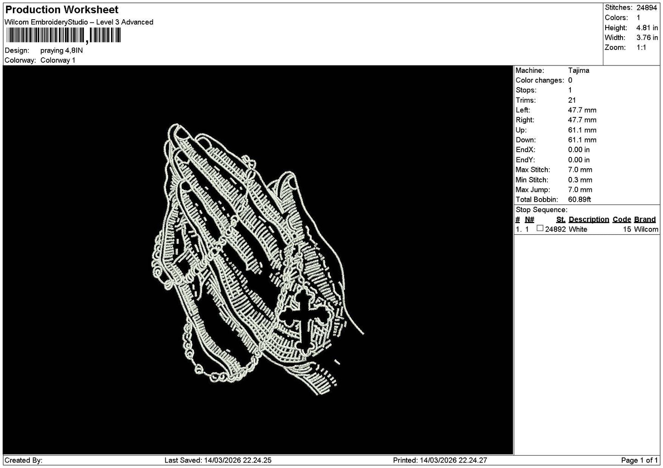Click the Created By footer label
Image resolution: width=663 pixels, height=468 pixels.
tap(23, 460)
